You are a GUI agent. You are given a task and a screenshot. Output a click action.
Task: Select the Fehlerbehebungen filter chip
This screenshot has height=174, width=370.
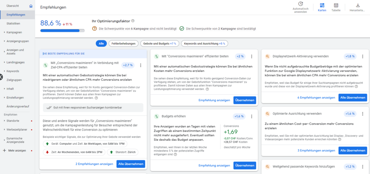124,43
